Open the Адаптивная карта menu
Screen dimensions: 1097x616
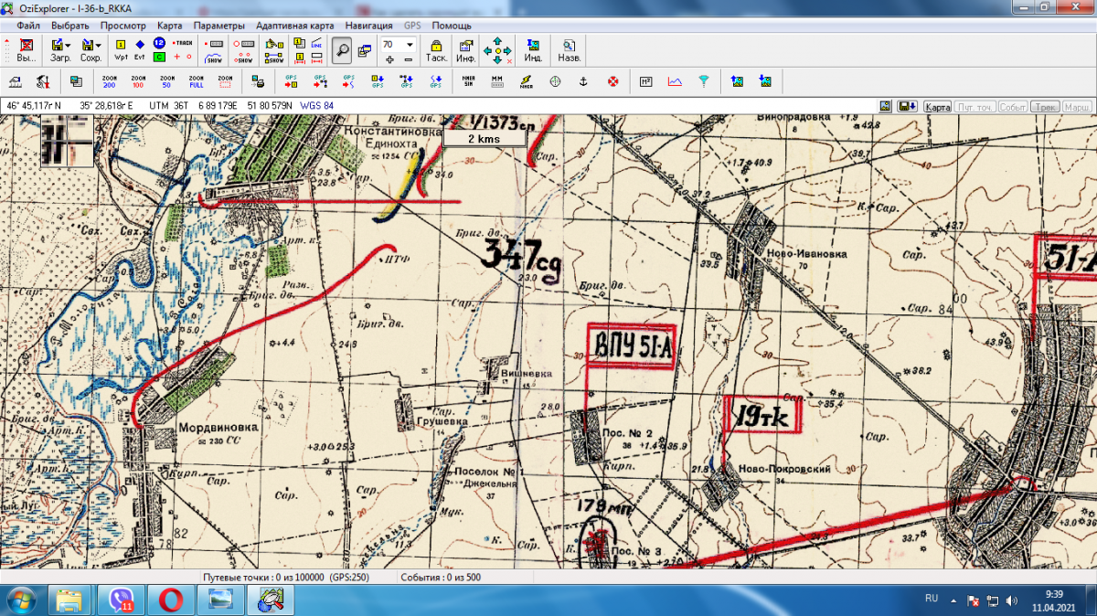(x=294, y=26)
